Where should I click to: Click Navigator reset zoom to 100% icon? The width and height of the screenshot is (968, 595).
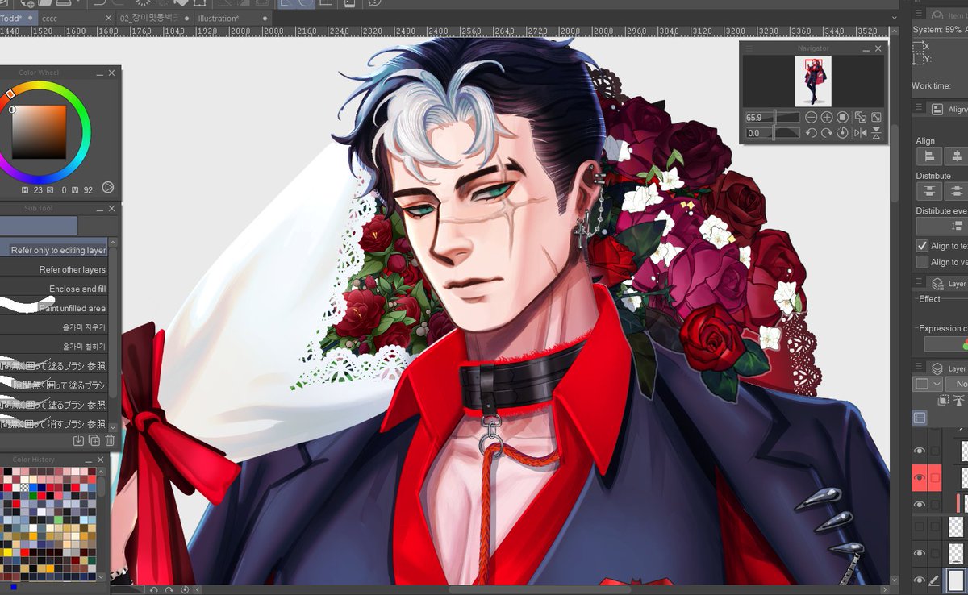[842, 118]
